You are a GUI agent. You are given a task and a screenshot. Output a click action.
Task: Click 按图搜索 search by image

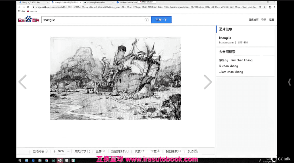click(173, 151)
